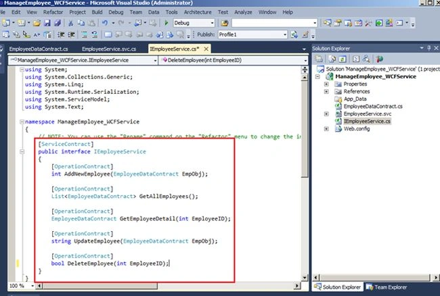Open the Refactor menu
Screen dimensions: 440x296
[x=53, y=12]
